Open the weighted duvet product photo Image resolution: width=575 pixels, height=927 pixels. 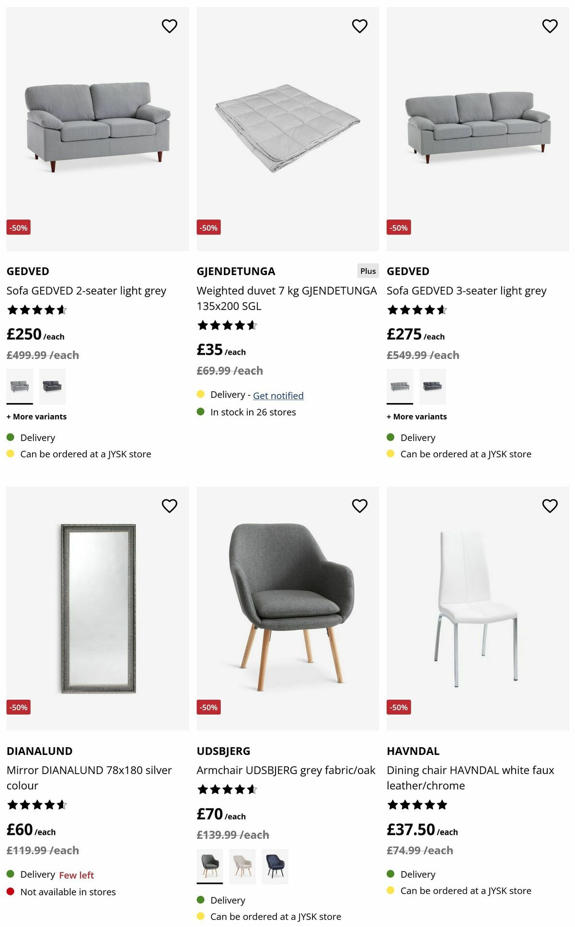[x=287, y=128]
